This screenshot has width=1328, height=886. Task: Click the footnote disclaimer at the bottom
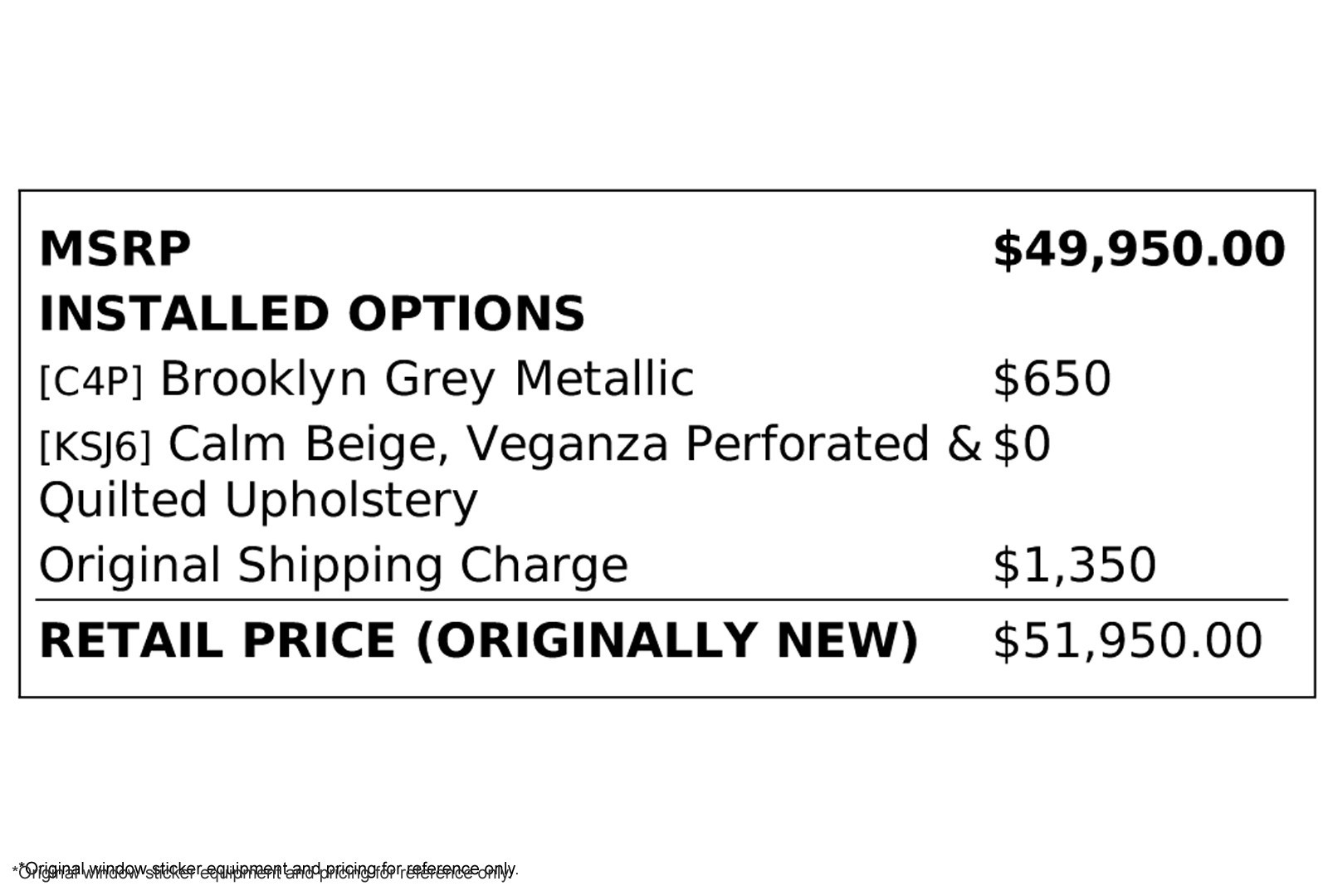[x=266, y=870]
